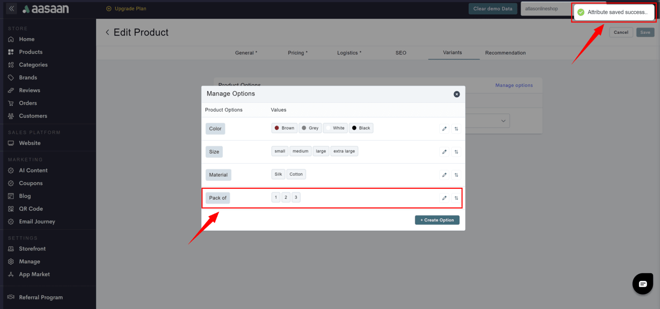Click the 'extra large' size value chip
The image size is (660, 309).
[344, 151]
